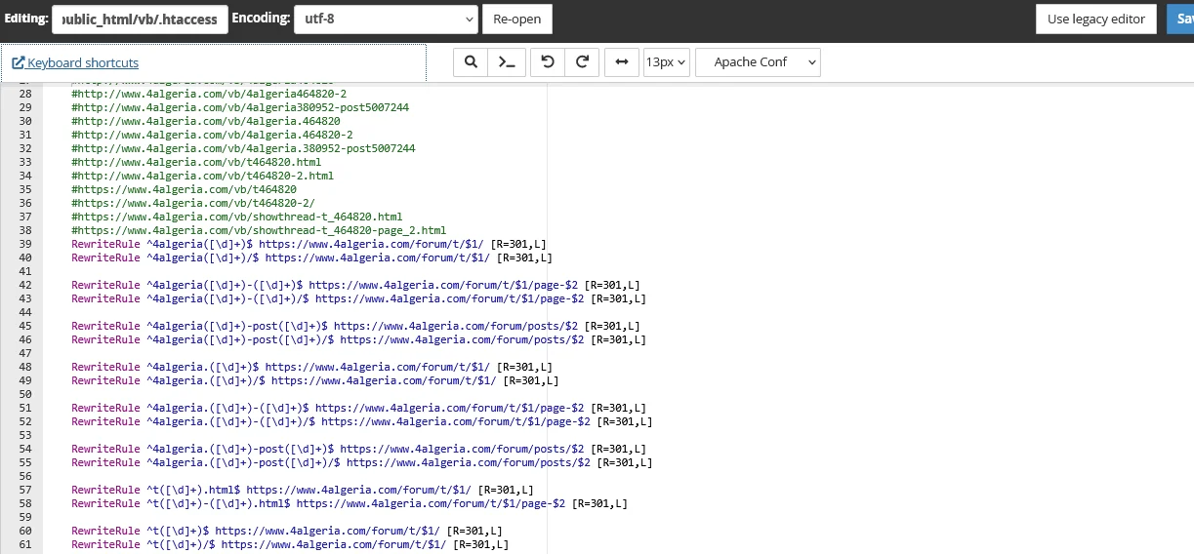Click the [R=301,L] flag on line 61
Image resolution: width=1194 pixels, height=554 pixels.
[480, 544]
